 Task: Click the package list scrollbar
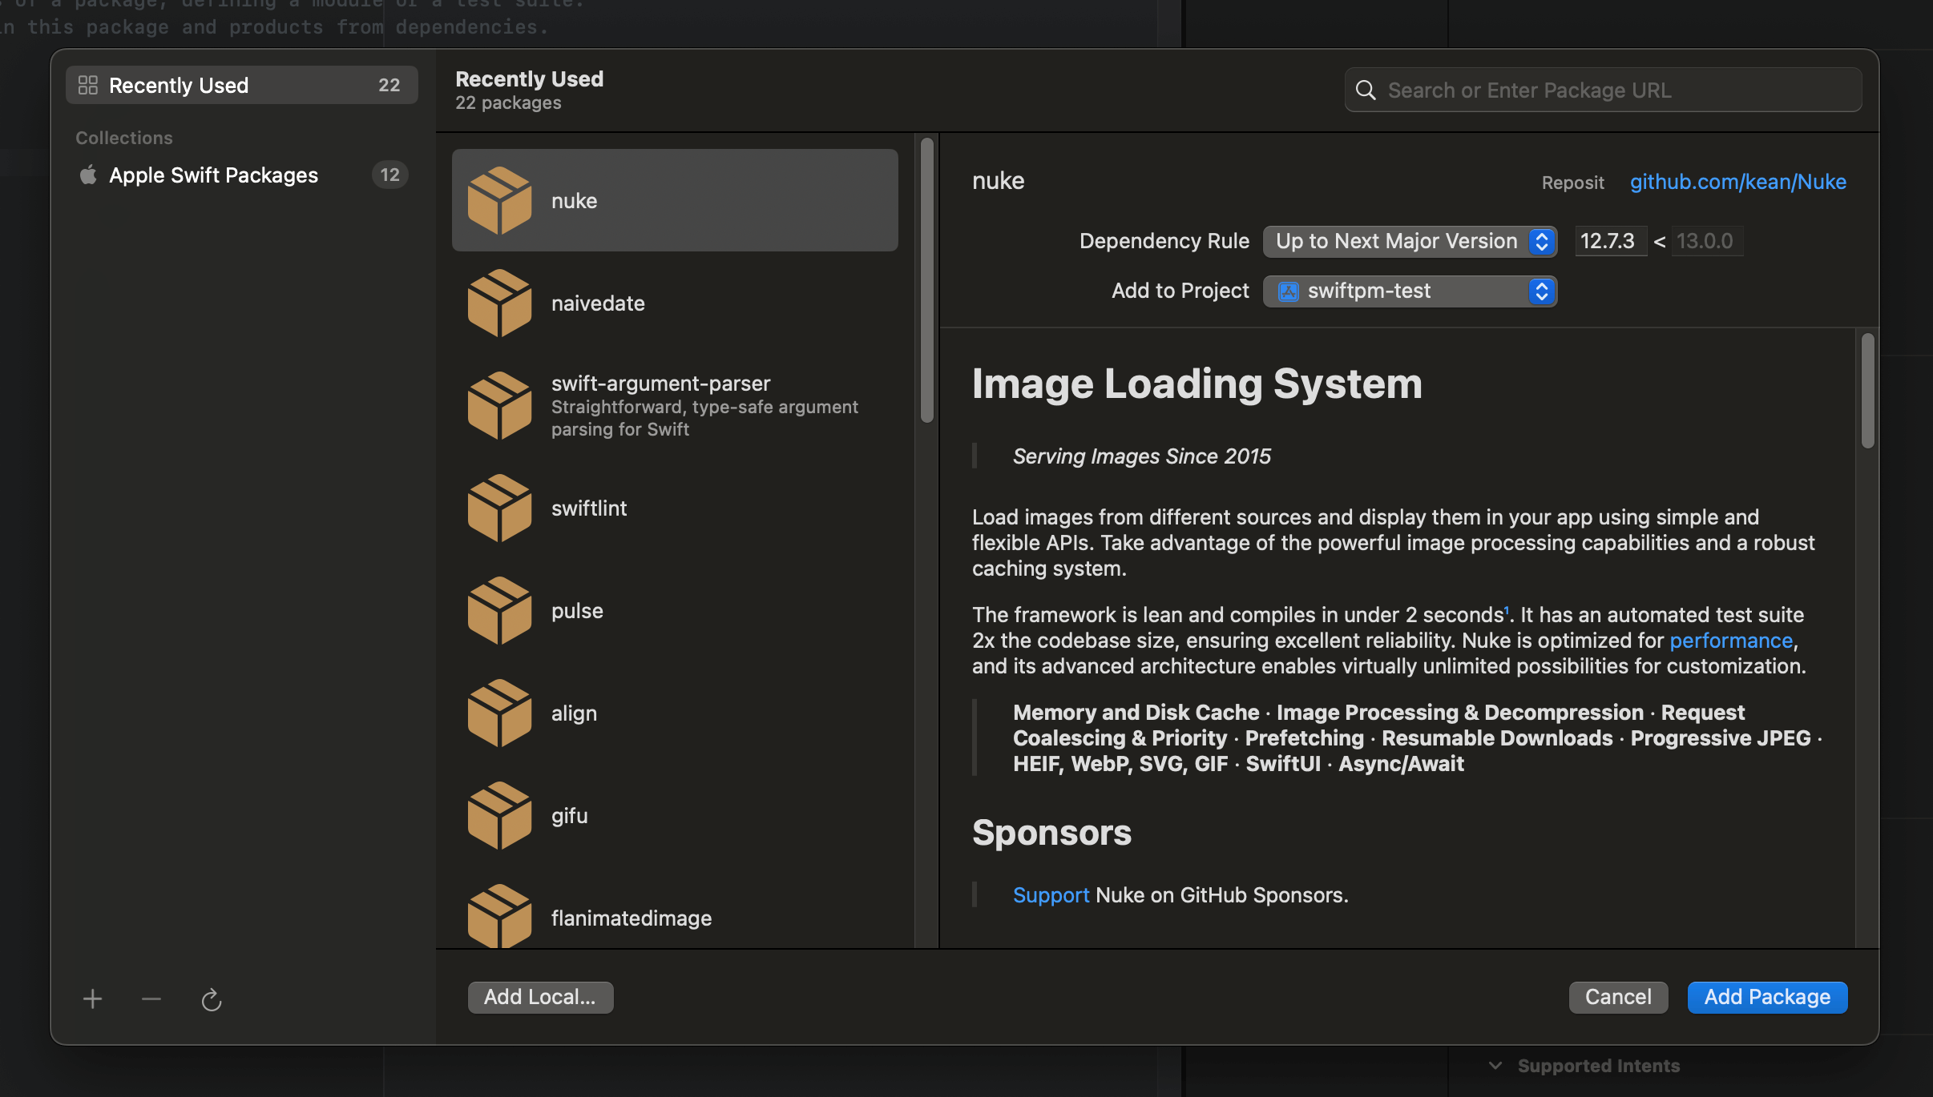coord(927,280)
